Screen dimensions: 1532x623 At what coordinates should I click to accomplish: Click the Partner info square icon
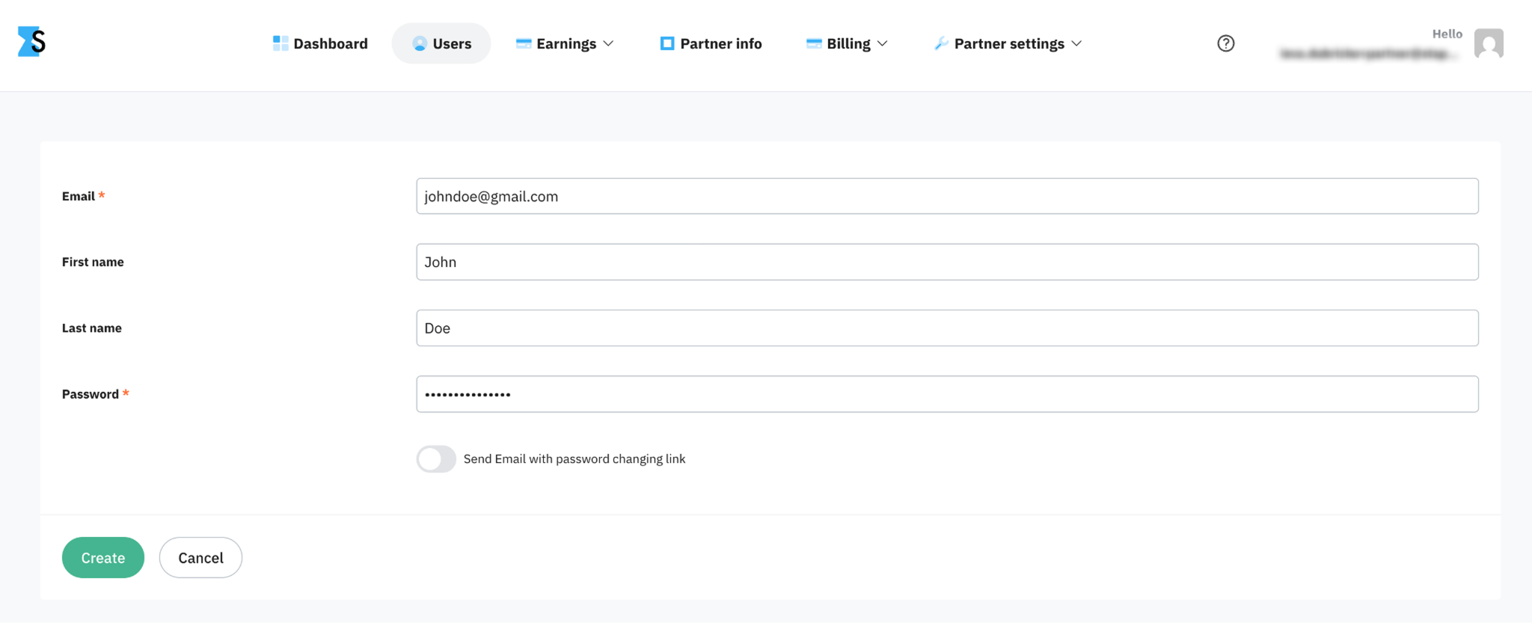(x=667, y=43)
